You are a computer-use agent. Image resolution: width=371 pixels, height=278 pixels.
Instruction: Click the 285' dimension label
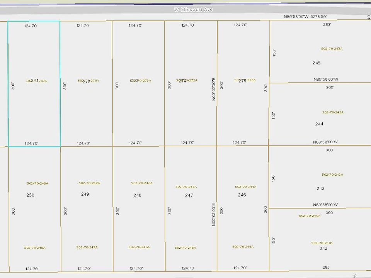[x=327, y=267]
